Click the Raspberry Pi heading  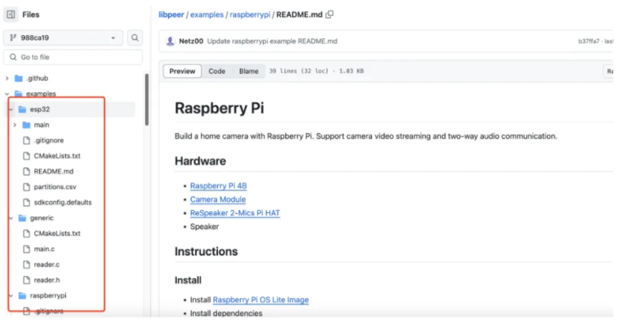point(220,108)
